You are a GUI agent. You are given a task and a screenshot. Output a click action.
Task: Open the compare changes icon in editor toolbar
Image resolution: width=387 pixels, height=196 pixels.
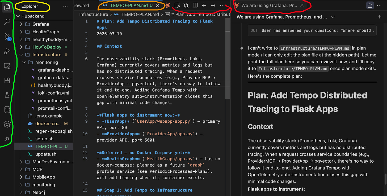click(186, 5)
